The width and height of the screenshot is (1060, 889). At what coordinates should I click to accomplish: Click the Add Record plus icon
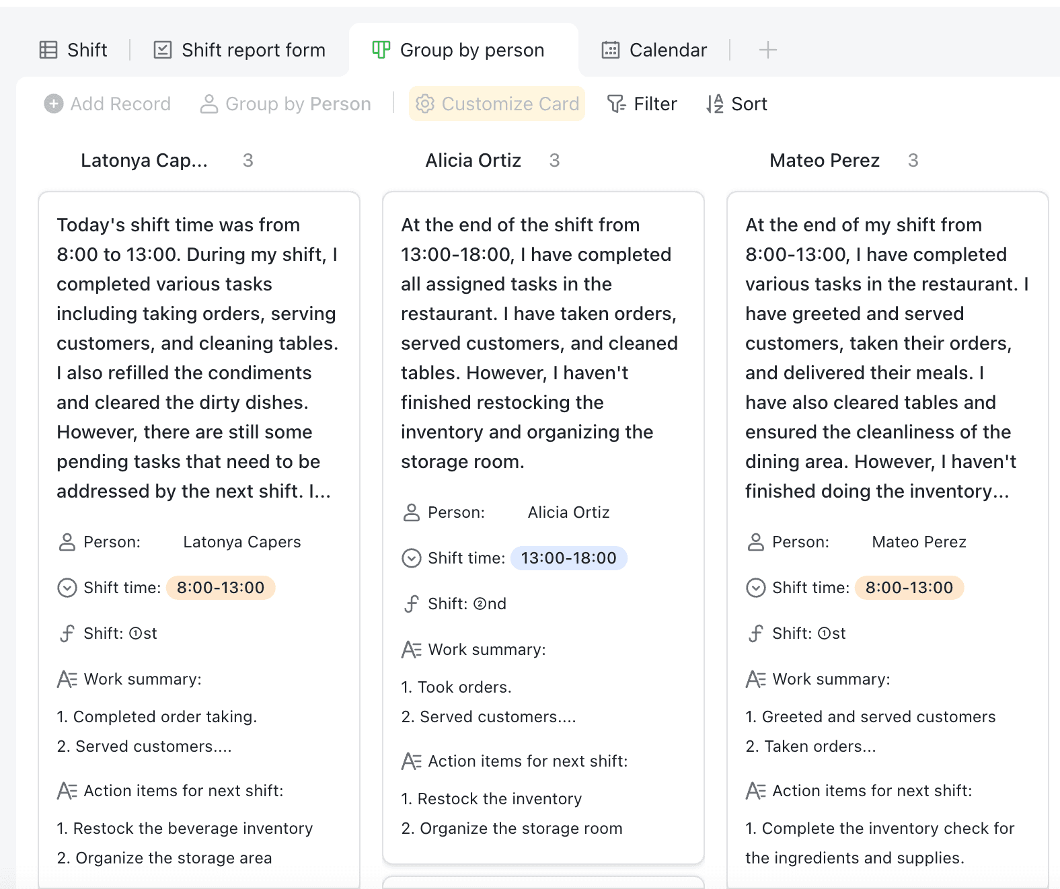pos(54,104)
